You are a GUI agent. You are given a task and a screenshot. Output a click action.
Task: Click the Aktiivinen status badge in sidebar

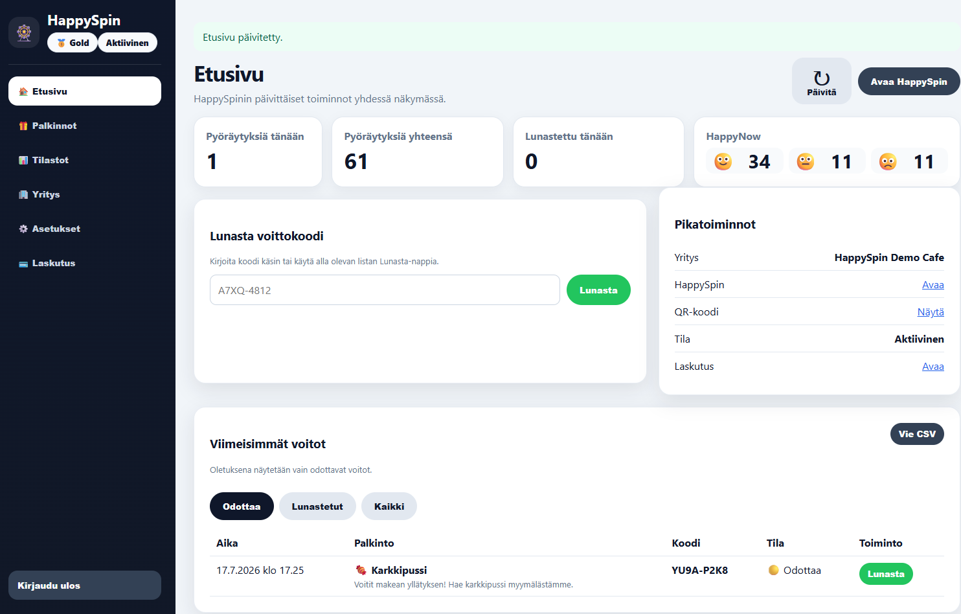[128, 43]
